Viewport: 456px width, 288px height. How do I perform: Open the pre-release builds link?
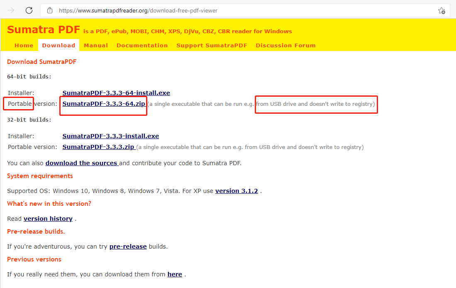pyautogui.click(x=128, y=247)
